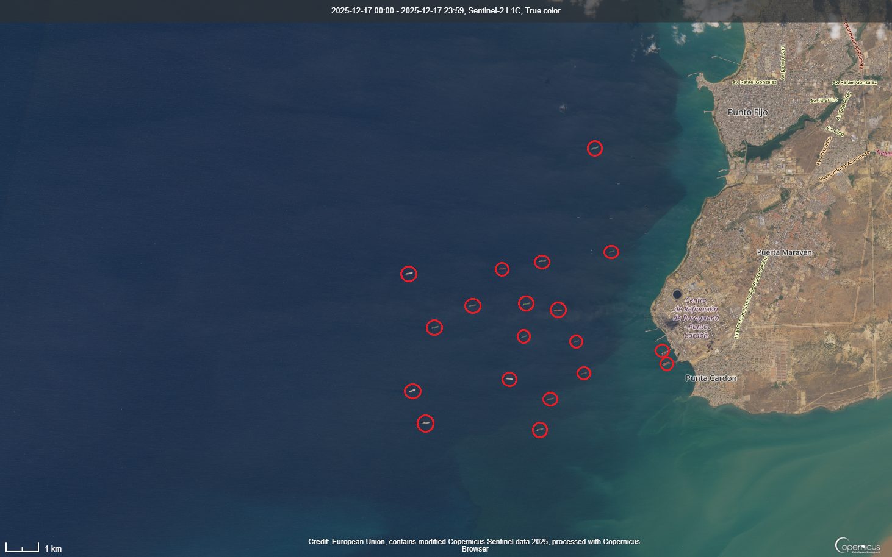This screenshot has width=892, height=557.
Task: Click the Av. Jacinto Lara road label
Action: click(783, 62)
